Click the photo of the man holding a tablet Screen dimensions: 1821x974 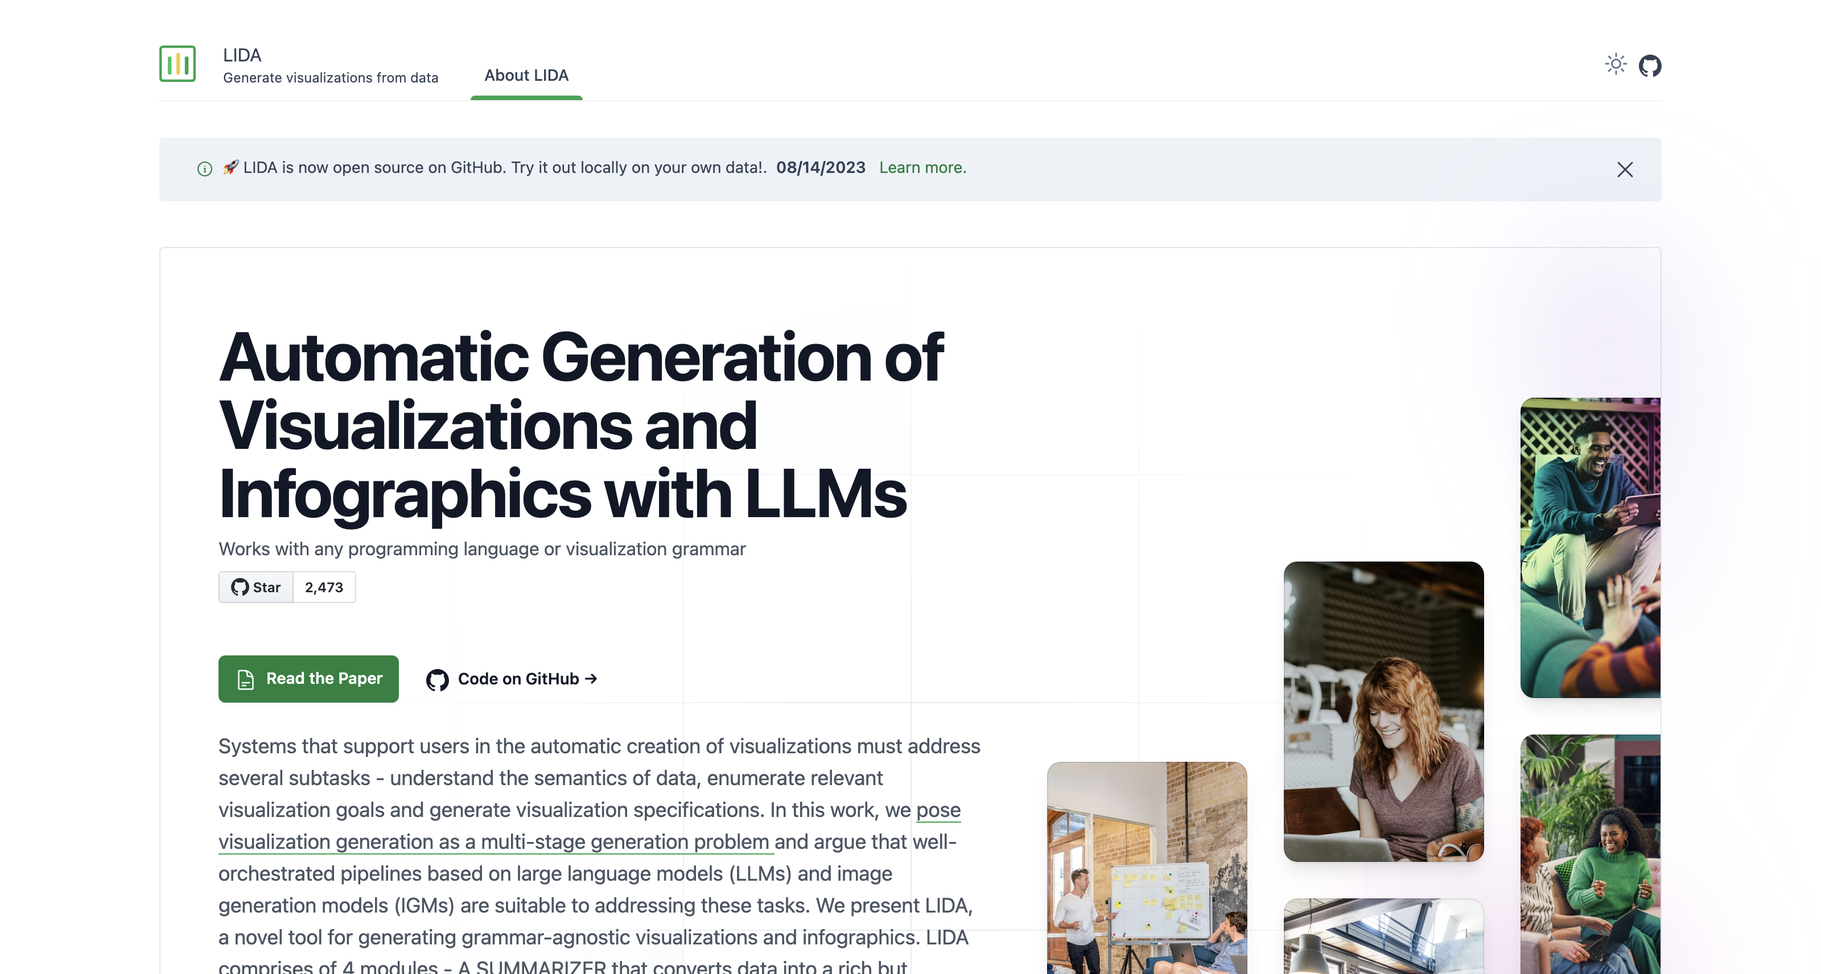click(1590, 548)
